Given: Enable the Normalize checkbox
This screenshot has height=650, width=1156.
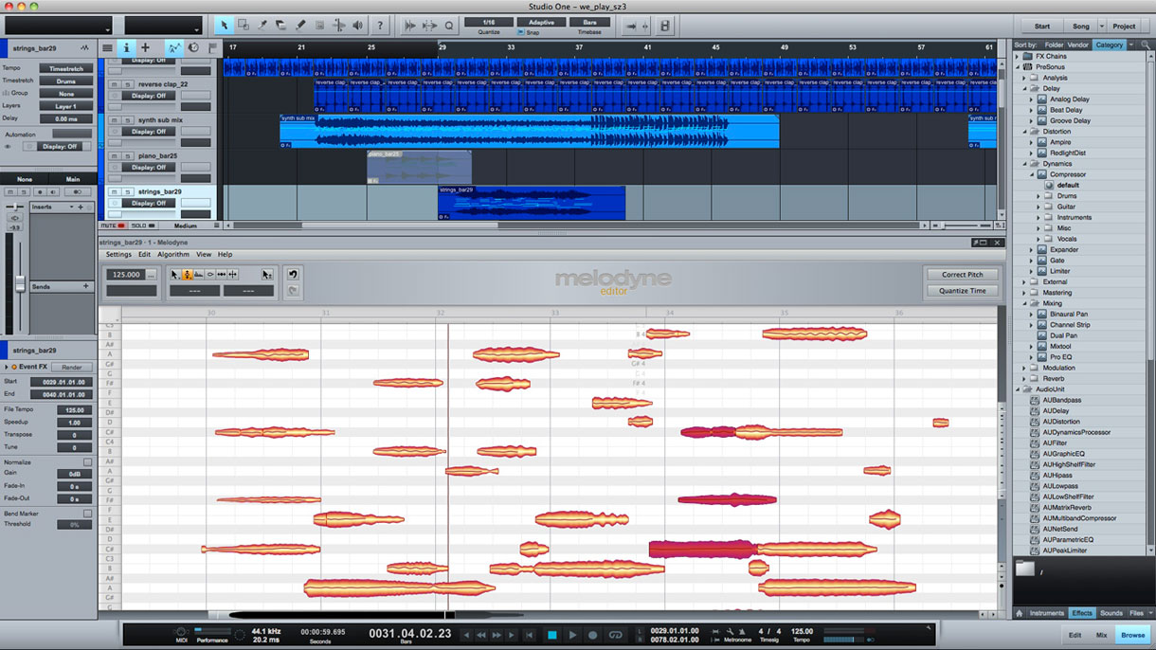Looking at the screenshot, I should click(87, 462).
